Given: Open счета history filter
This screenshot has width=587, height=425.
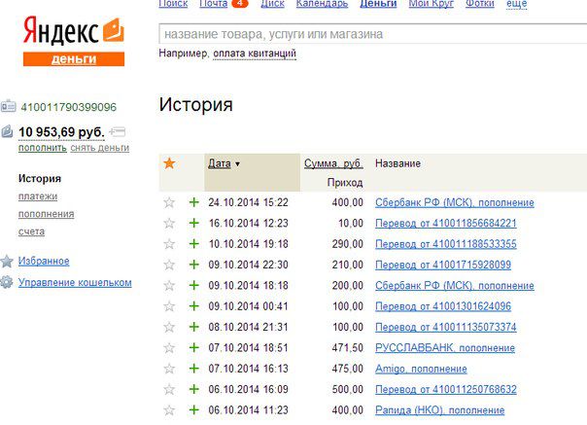Looking at the screenshot, I should [31, 231].
